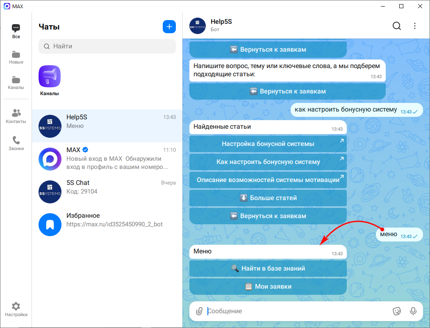Click the blue plus new chat button
This screenshot has width=430, height=328.
[x=169, y=27]
